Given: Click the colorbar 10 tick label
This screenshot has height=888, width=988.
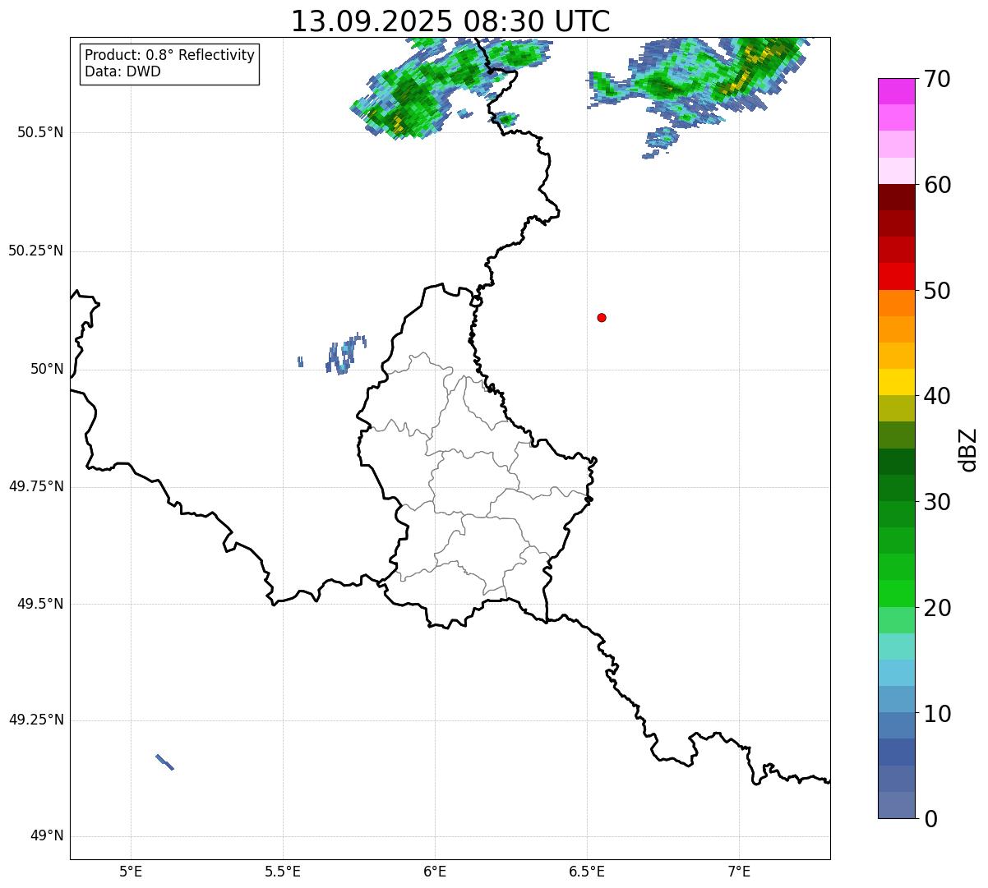Looking at the screenshot, I should (x=936, y=713).
